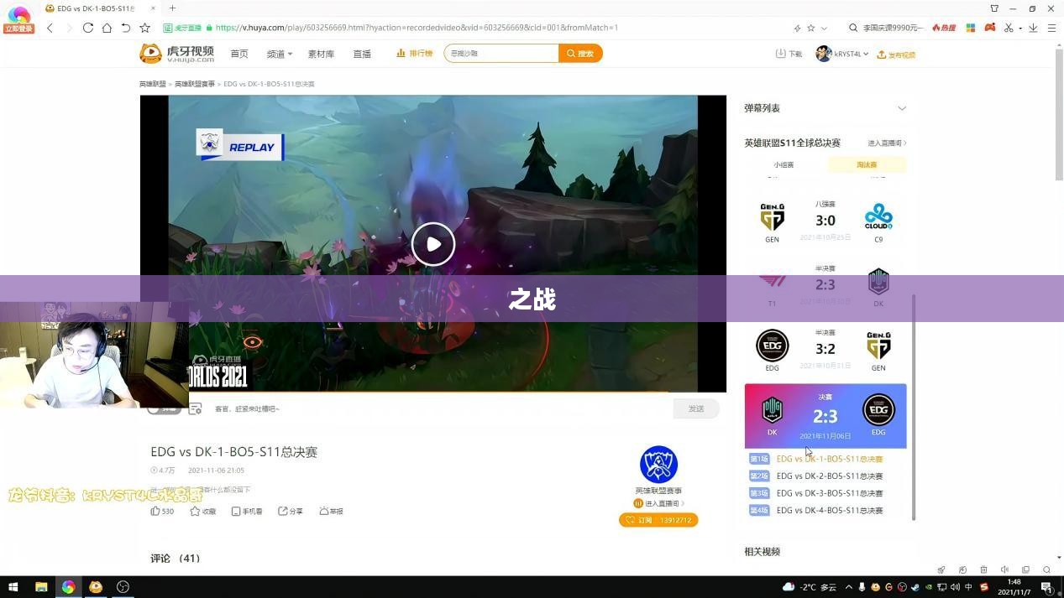Screen dimensions: 1064x598
Task: Click the page vertical scrollbar
Action: click(1058, 113)
